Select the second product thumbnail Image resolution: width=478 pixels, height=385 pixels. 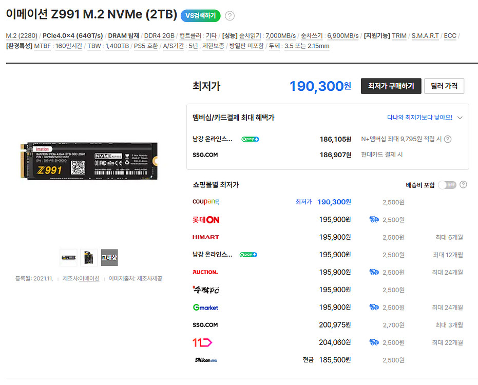coord(89,257)
